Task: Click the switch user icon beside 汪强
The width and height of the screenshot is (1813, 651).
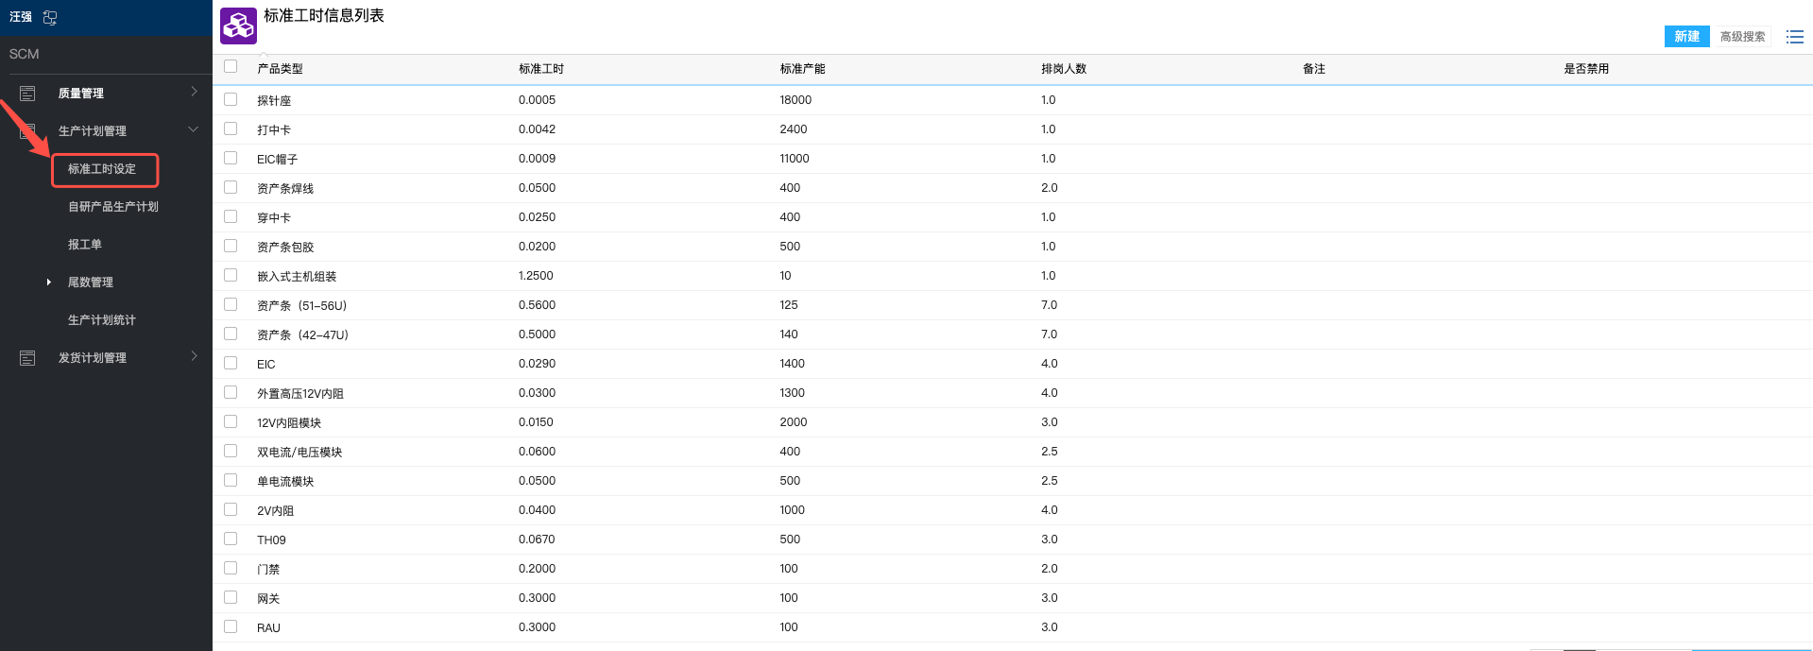Action: [x=50, y=17]
